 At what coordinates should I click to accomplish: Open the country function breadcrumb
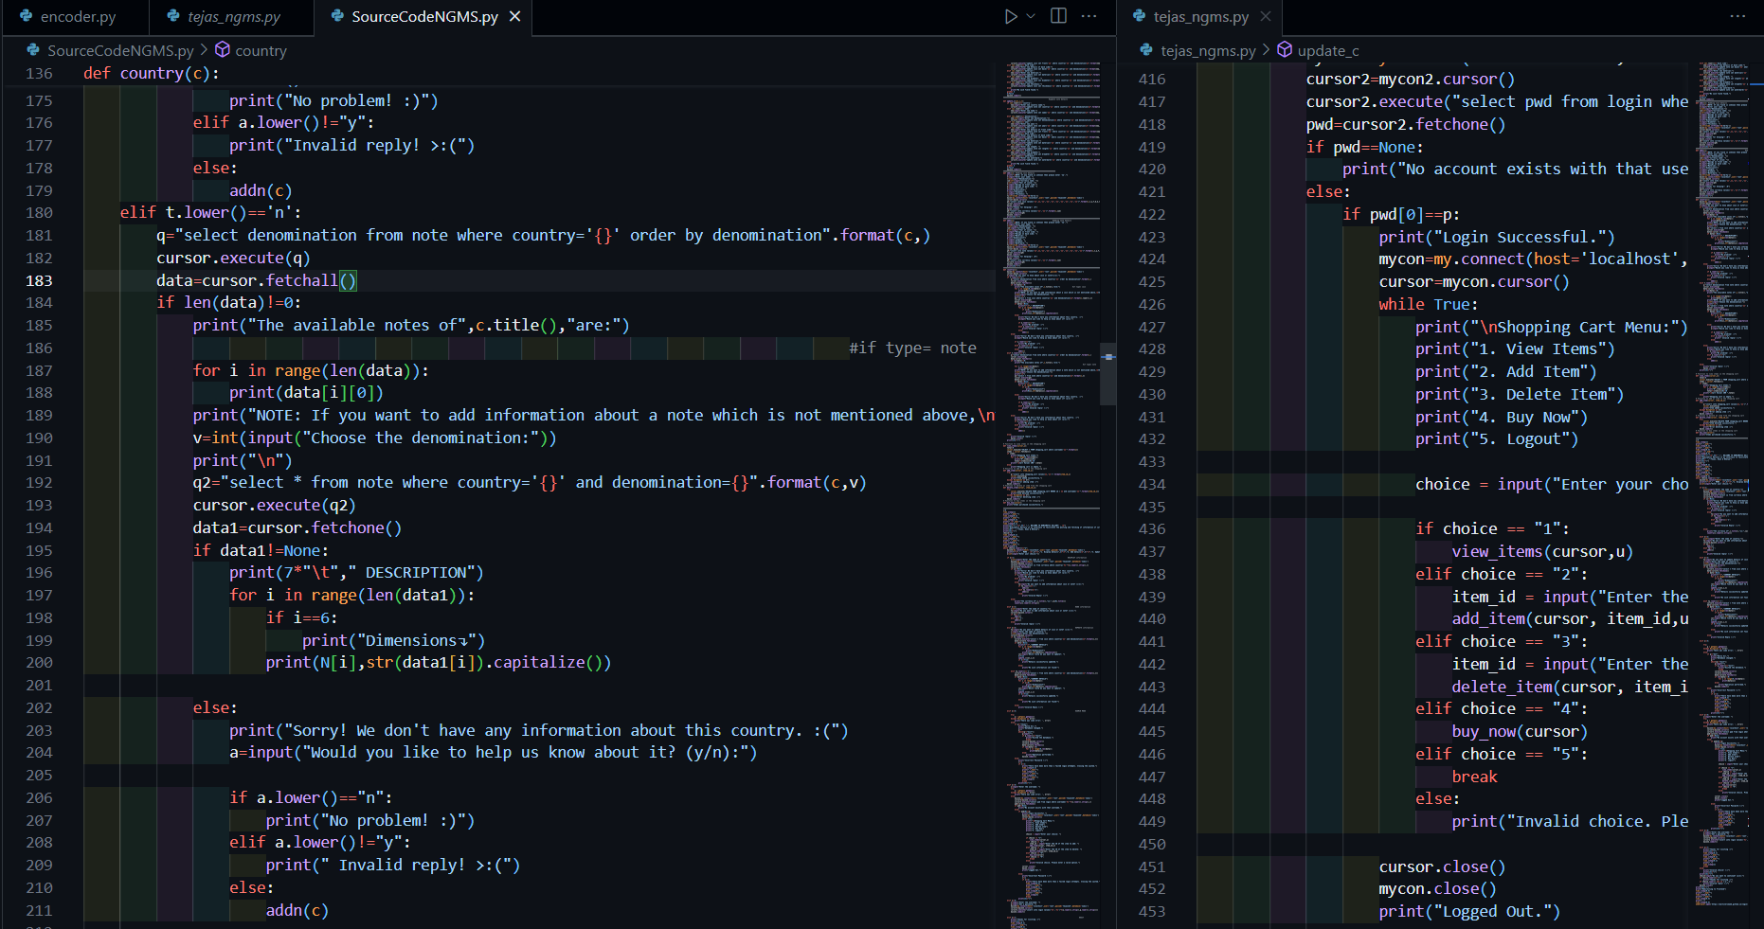(x=261, y=51)
